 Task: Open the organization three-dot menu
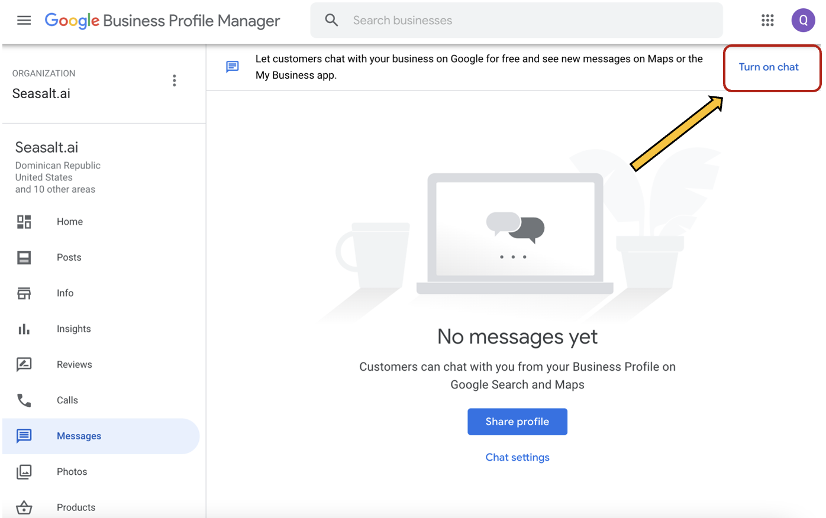click(175, 80)
